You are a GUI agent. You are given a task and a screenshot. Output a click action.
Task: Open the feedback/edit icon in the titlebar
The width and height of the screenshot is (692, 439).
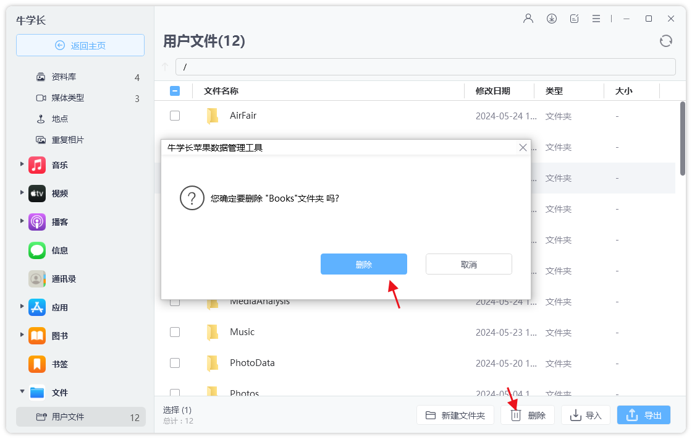[574, 19]
